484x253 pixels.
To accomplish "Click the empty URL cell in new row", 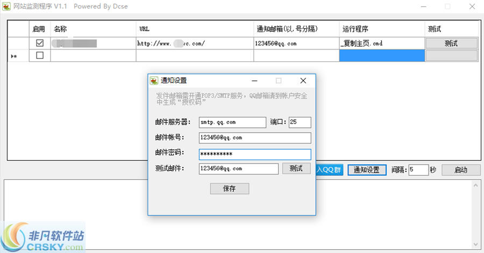I will [x=195, y=56].
